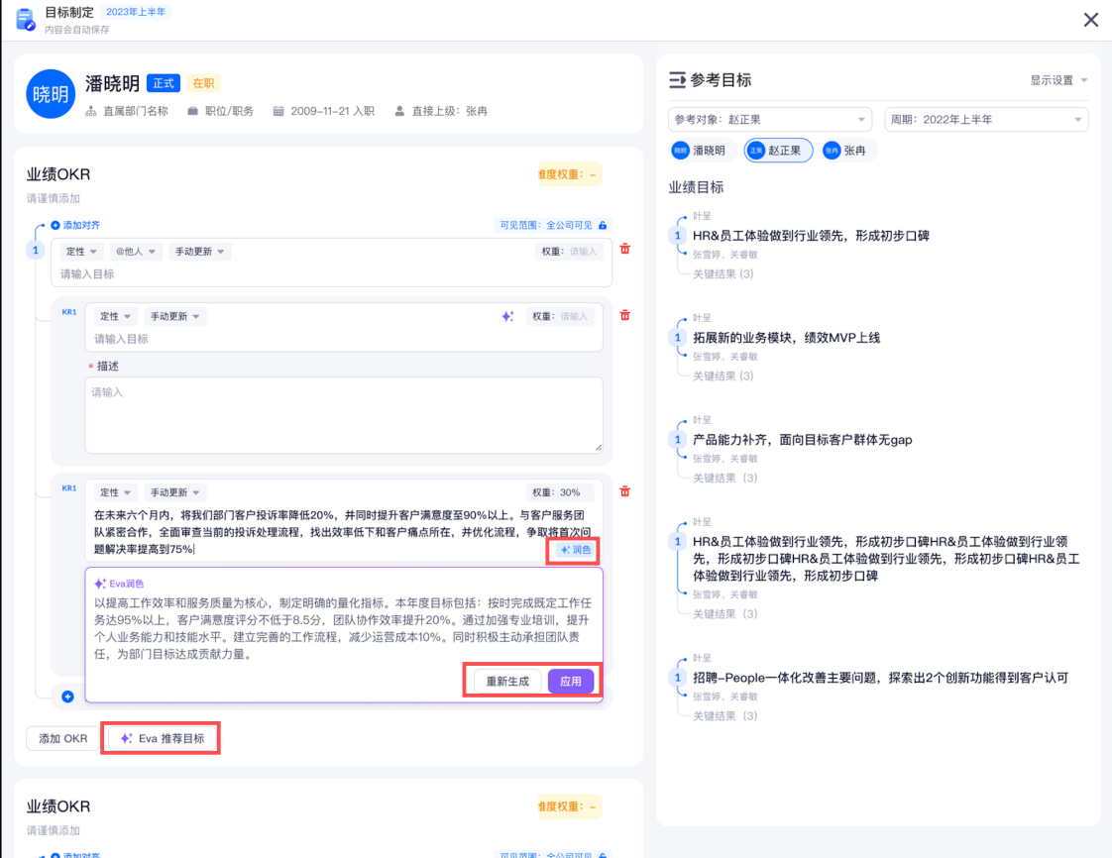The image size is (1112, 858).
Task: Click the blue plus circle to add a KR
Action: coord(67,697)
